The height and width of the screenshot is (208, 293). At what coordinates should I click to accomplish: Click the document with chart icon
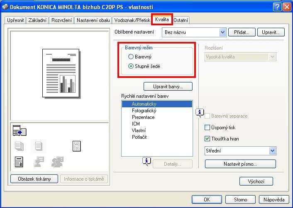19,162
